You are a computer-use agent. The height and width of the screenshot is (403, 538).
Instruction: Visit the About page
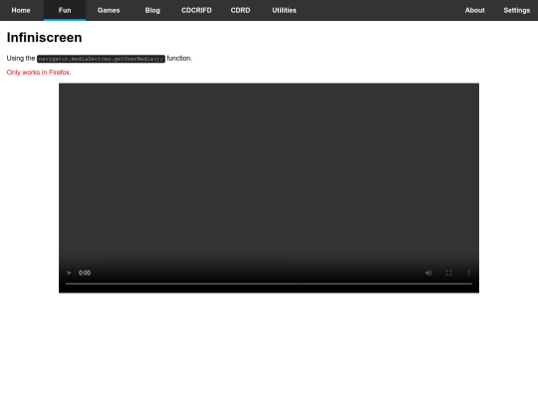coord(475,10)
